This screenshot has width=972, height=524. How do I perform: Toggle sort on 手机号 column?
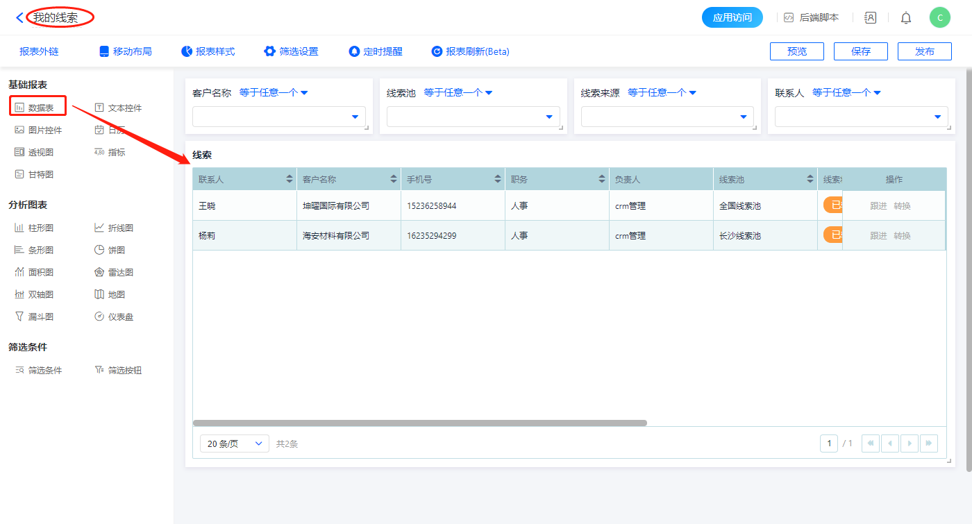(x=498, y=179)
